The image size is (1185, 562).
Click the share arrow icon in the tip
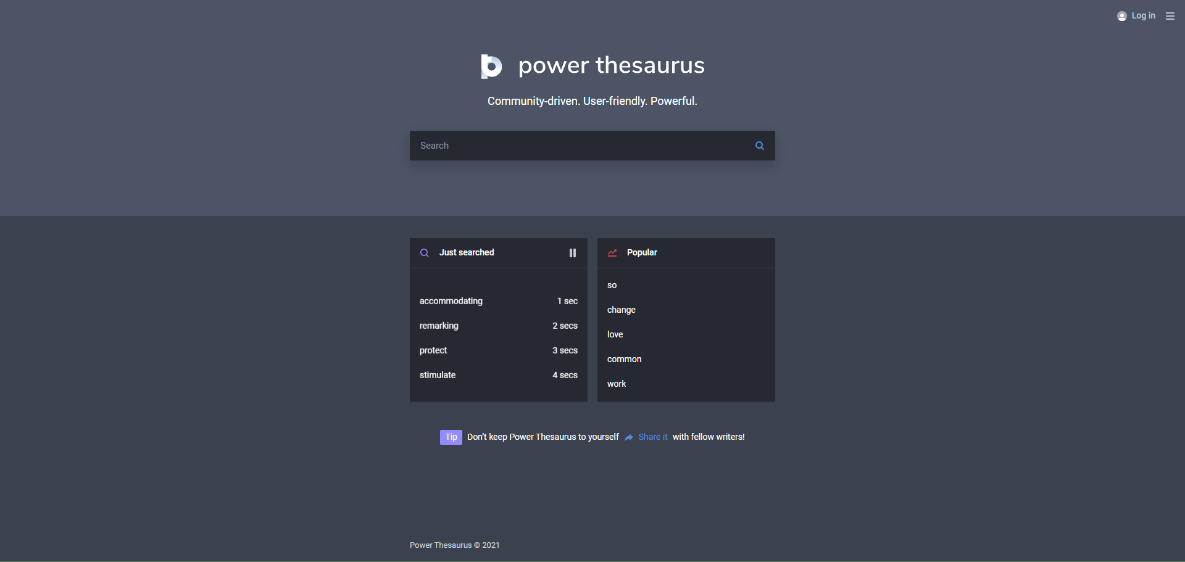coord(629,437)
